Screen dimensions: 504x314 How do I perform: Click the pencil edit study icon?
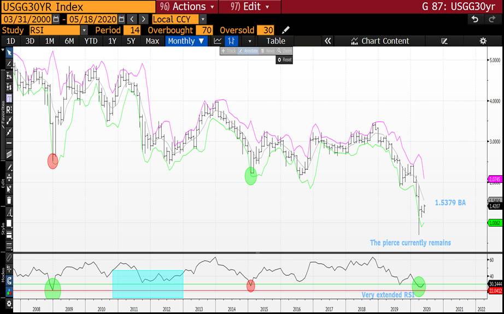[285, 30]
